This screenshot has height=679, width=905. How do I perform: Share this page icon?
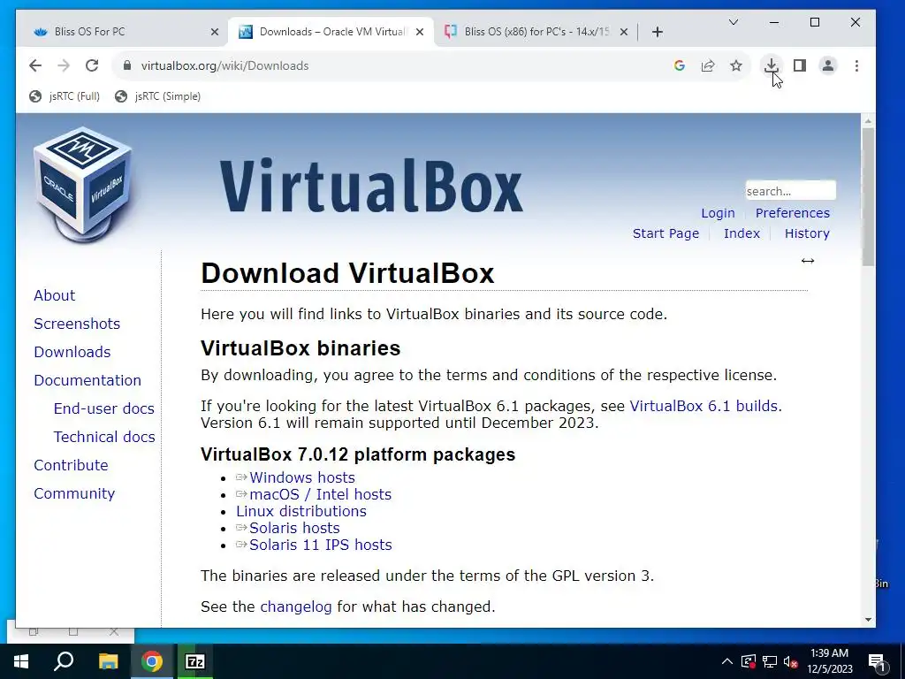coord(708,65)
